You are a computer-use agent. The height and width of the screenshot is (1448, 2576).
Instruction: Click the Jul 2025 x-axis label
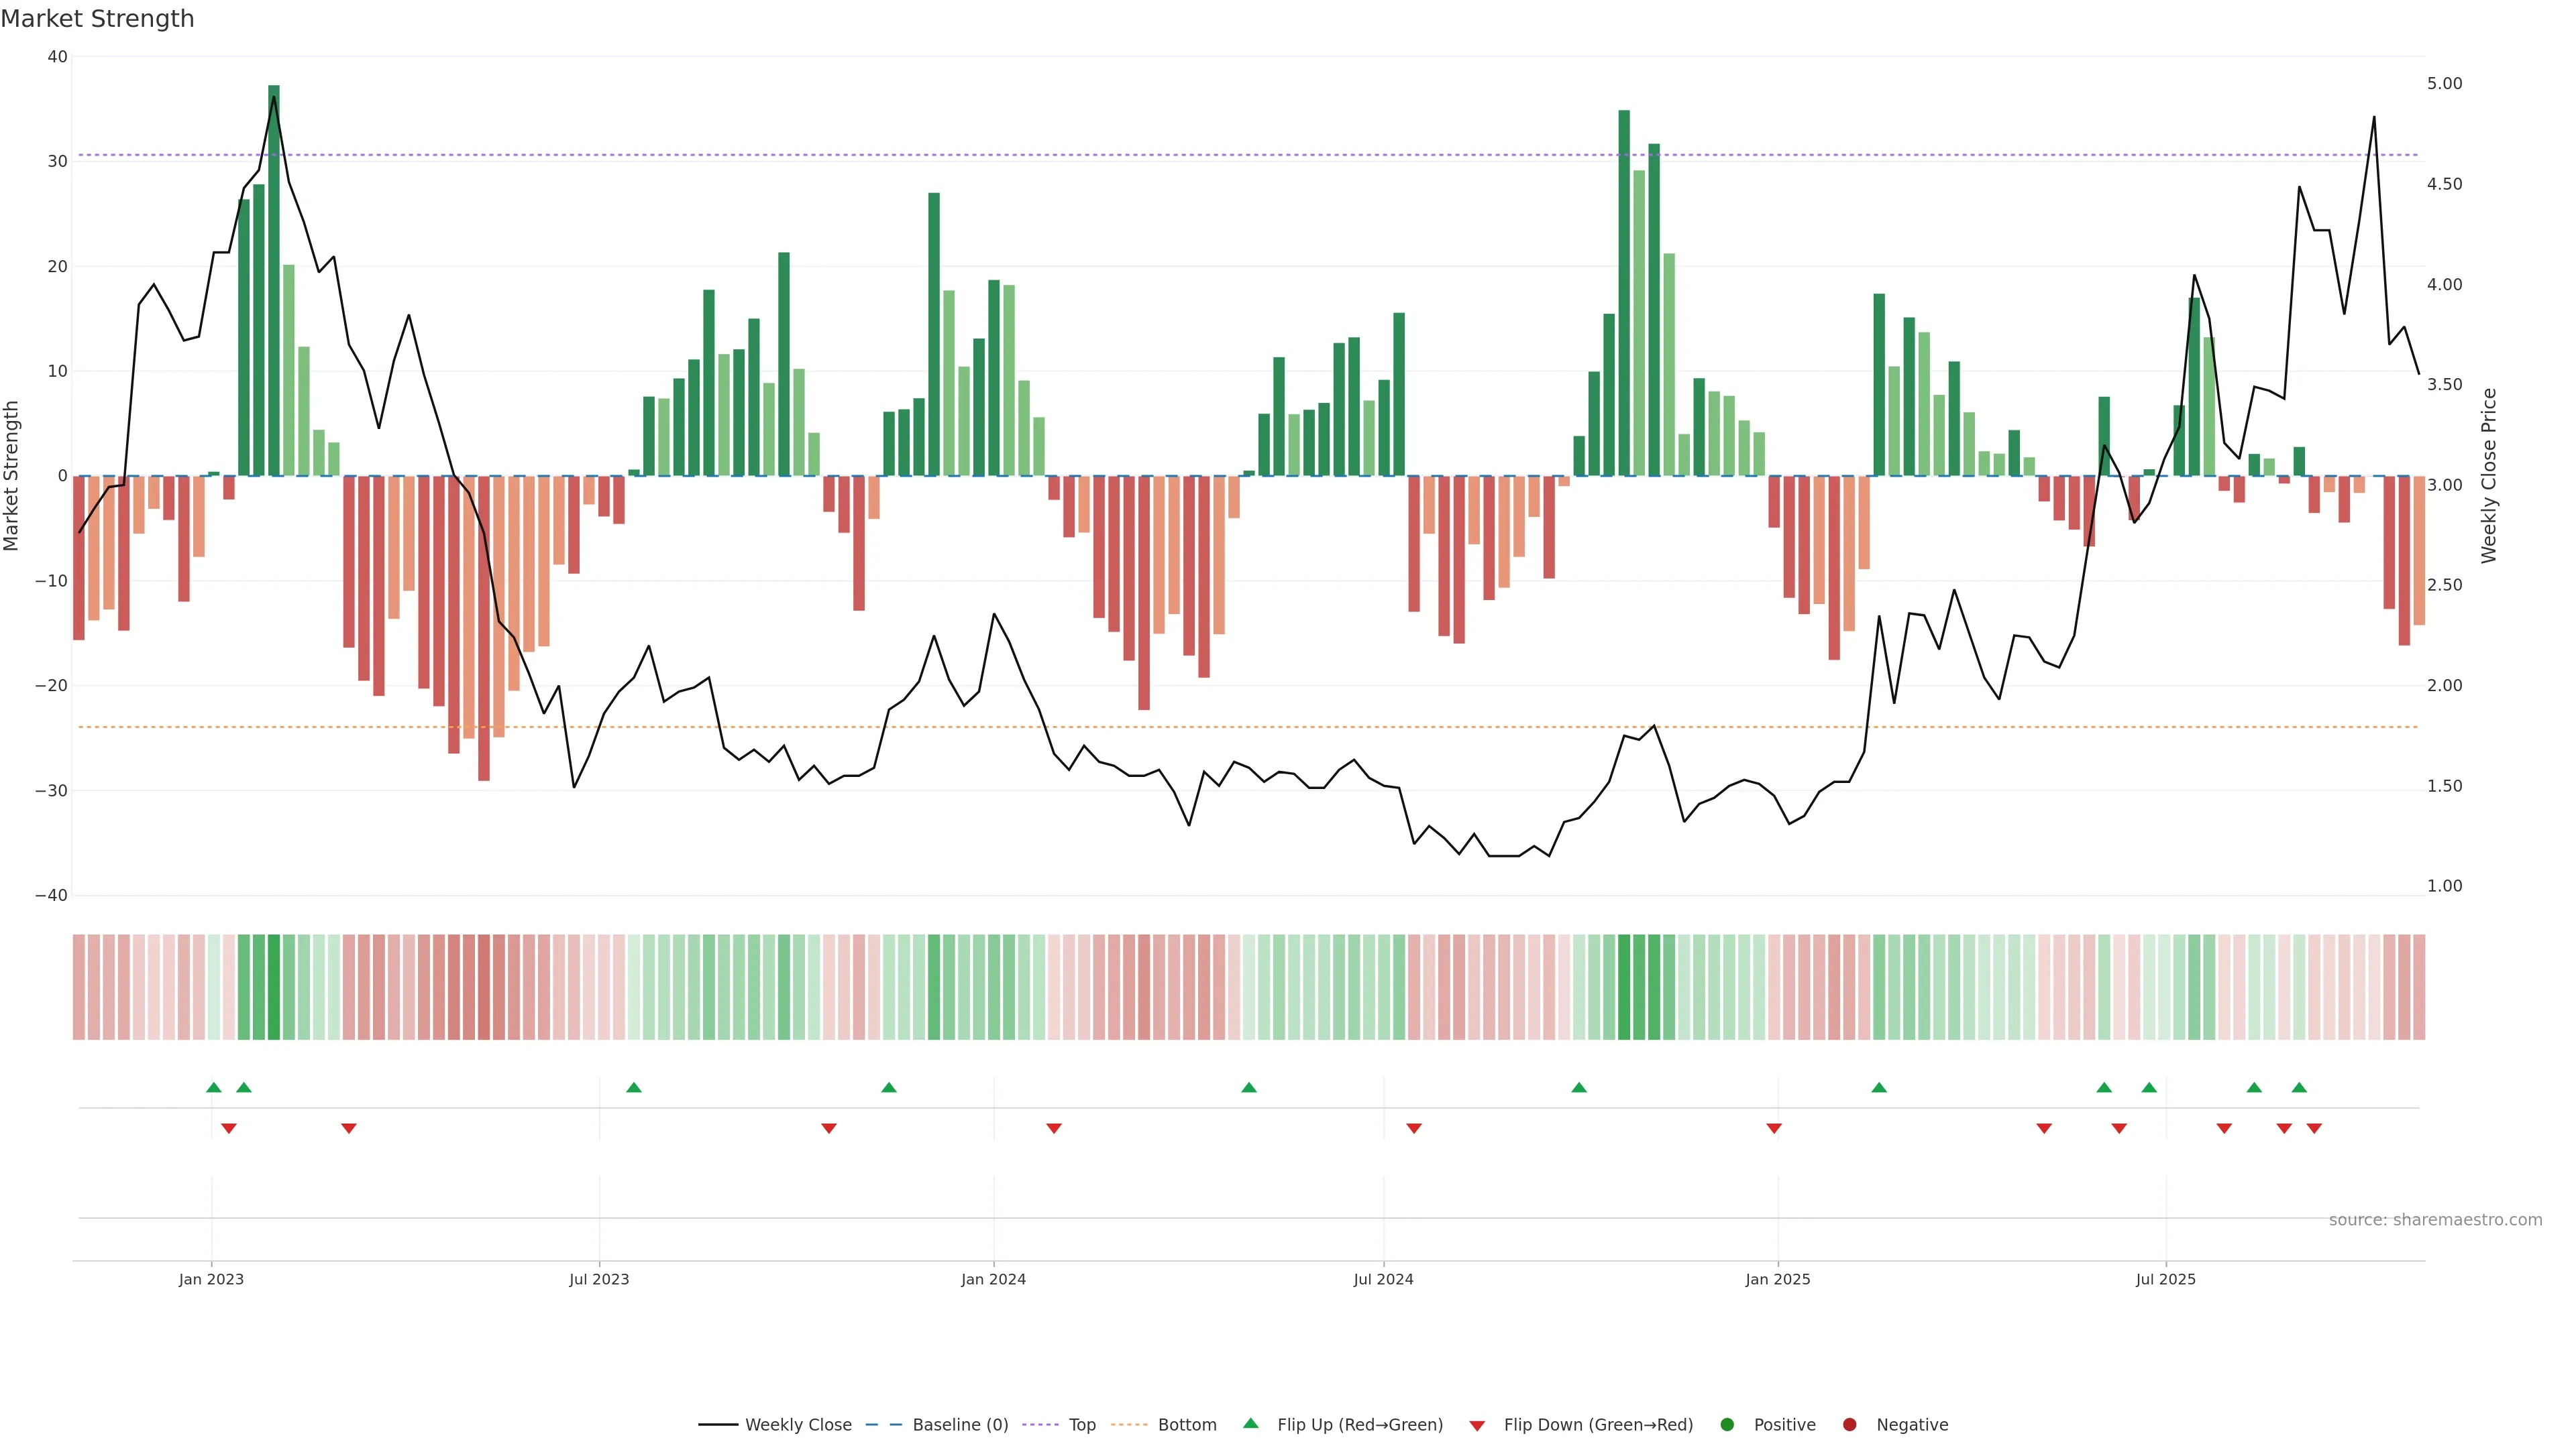(x=2165, y=1279)
